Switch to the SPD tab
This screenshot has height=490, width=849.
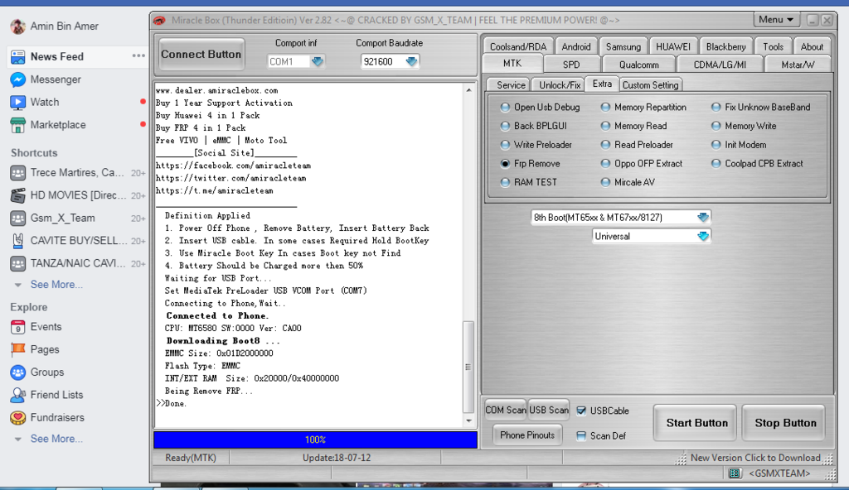point(571,65)
